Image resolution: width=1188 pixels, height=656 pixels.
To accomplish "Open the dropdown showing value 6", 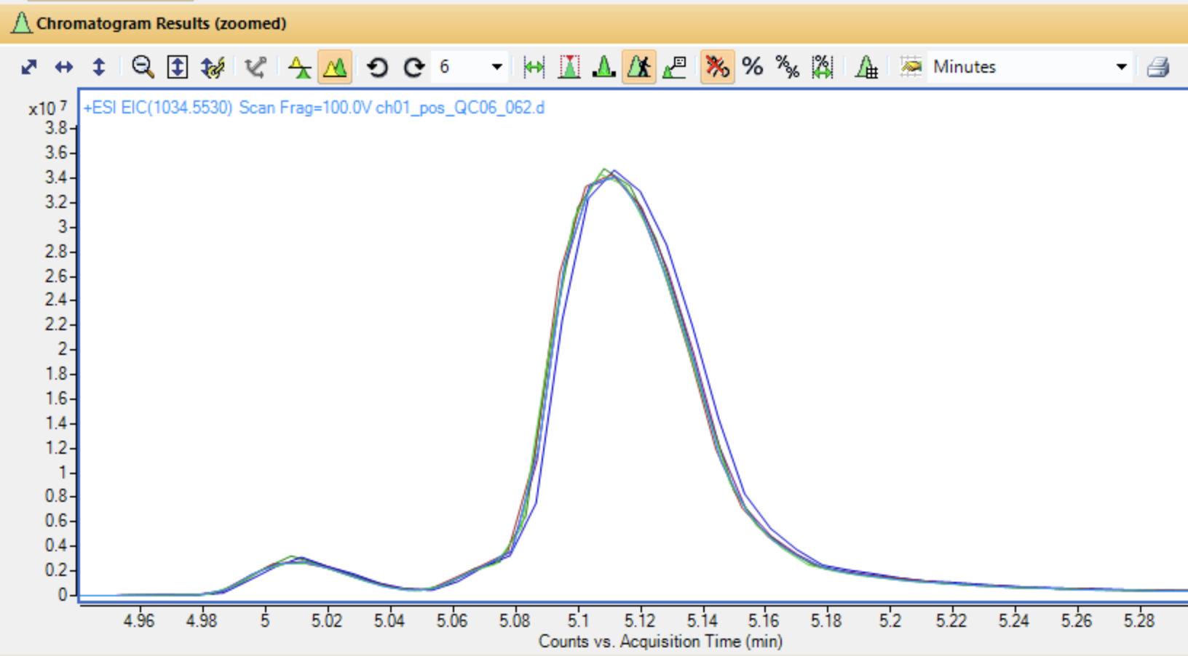I will click(x=496, y=68).
